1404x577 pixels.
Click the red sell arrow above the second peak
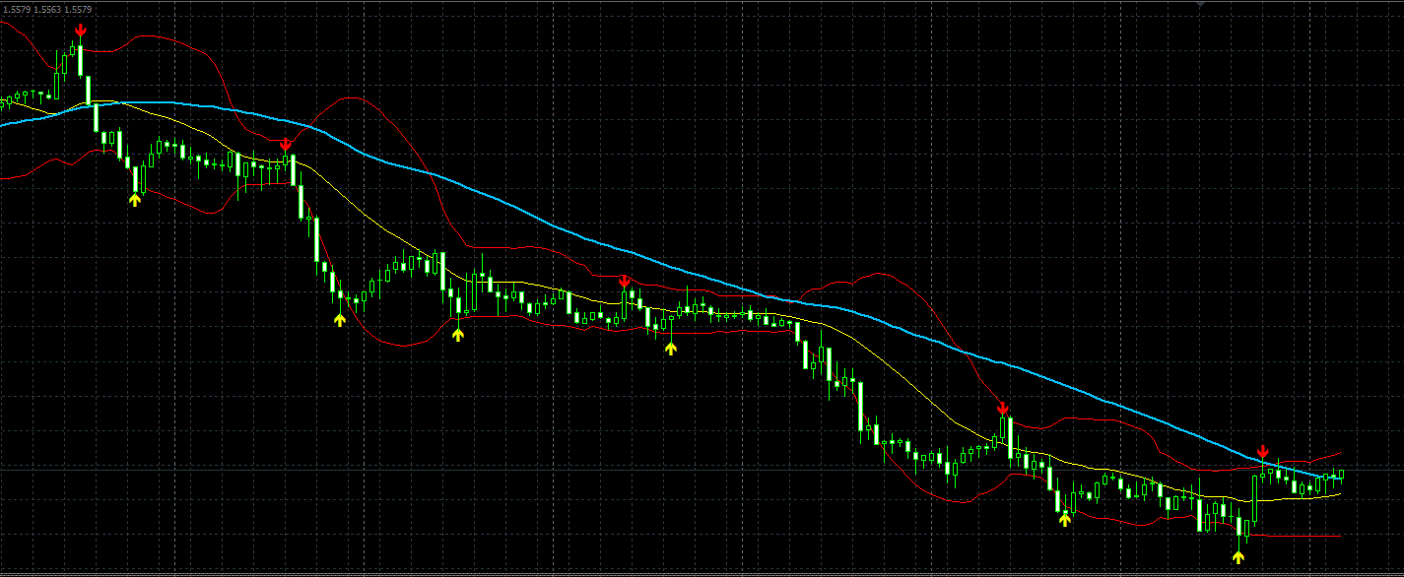[287, 144]
